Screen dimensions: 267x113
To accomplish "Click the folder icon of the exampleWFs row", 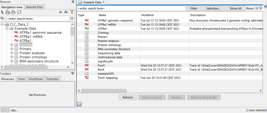I will tap(87, 74).
